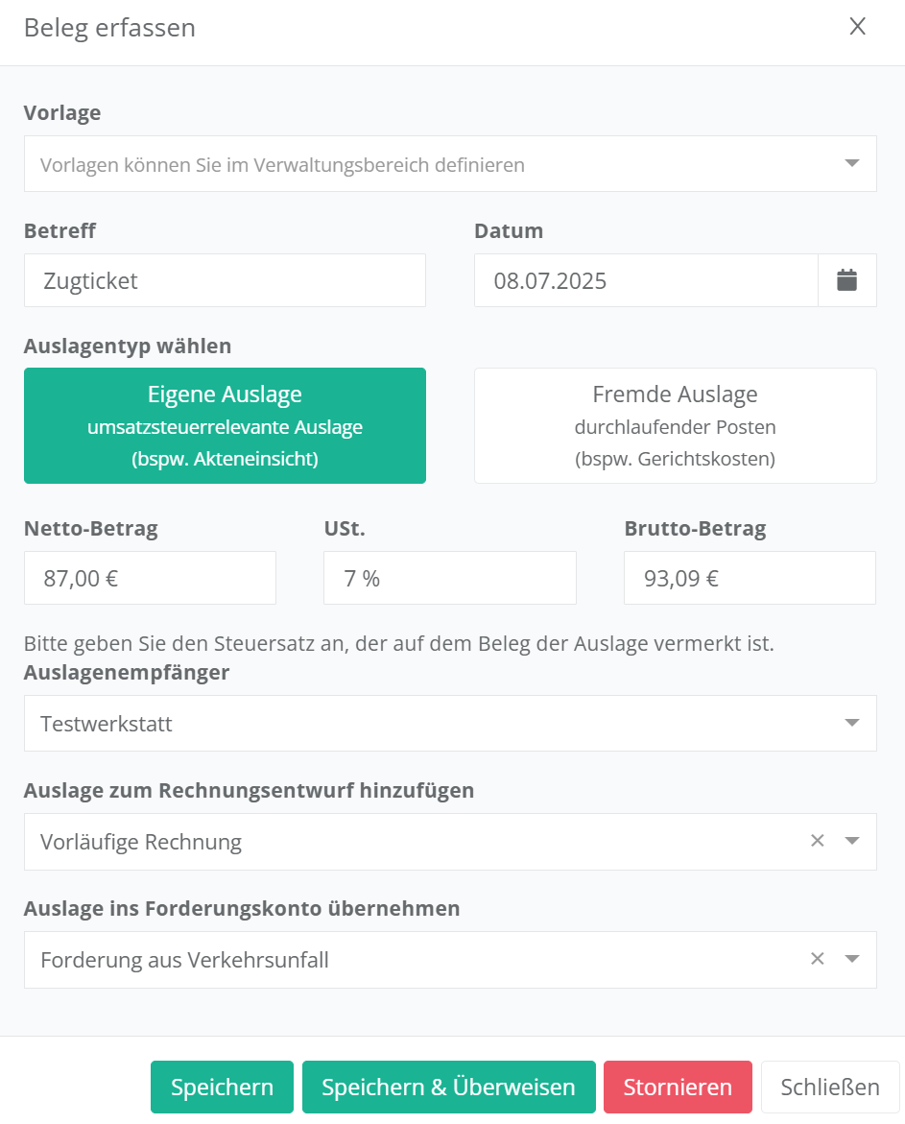Expand the Forderungskonto dropdown arrow
The width and height of the screenshot is (905, 1124).
851,959
